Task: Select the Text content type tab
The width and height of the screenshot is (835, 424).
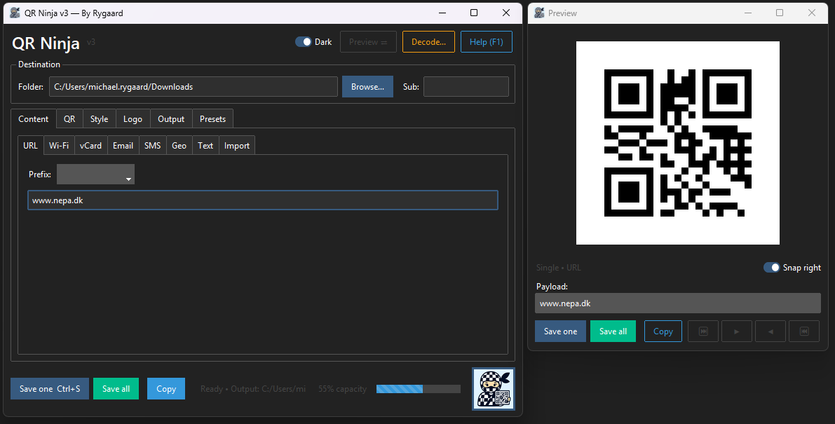Action: 205,146
